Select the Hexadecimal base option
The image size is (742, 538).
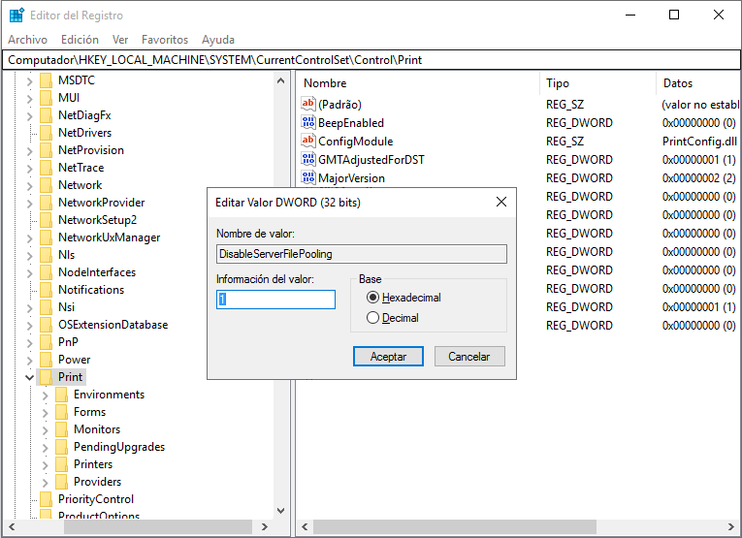(372, 299)
